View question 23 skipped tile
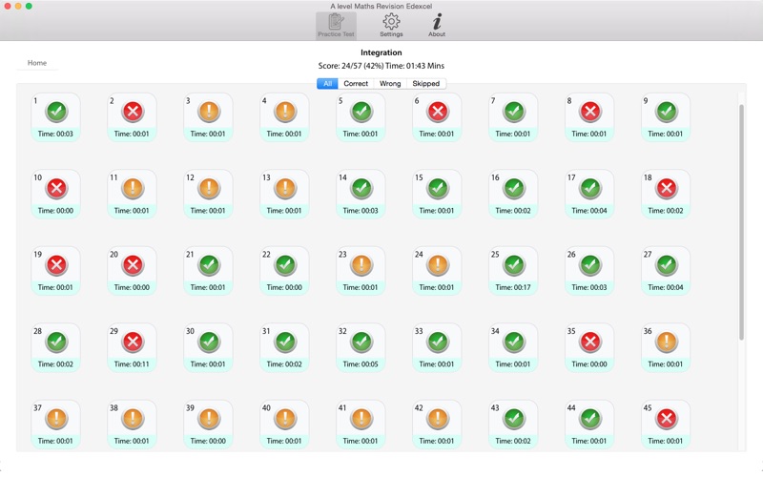This screenshot has width=763, height=477. point(361,271)
